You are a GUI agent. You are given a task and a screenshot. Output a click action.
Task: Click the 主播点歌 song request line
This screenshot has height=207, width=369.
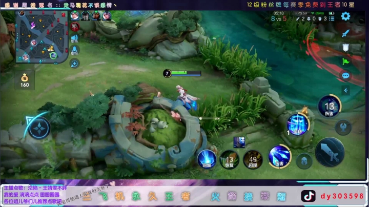(35, 188)
